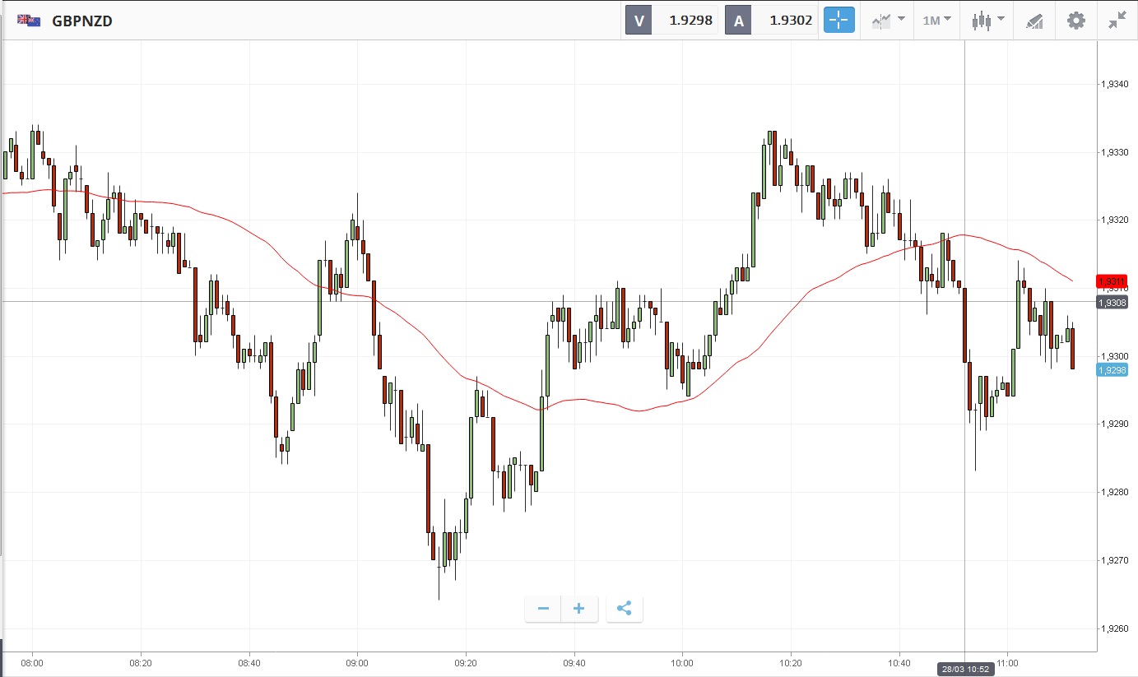
Task: Click the GBPNZD instrument title
Action: (x=82, y=21)
